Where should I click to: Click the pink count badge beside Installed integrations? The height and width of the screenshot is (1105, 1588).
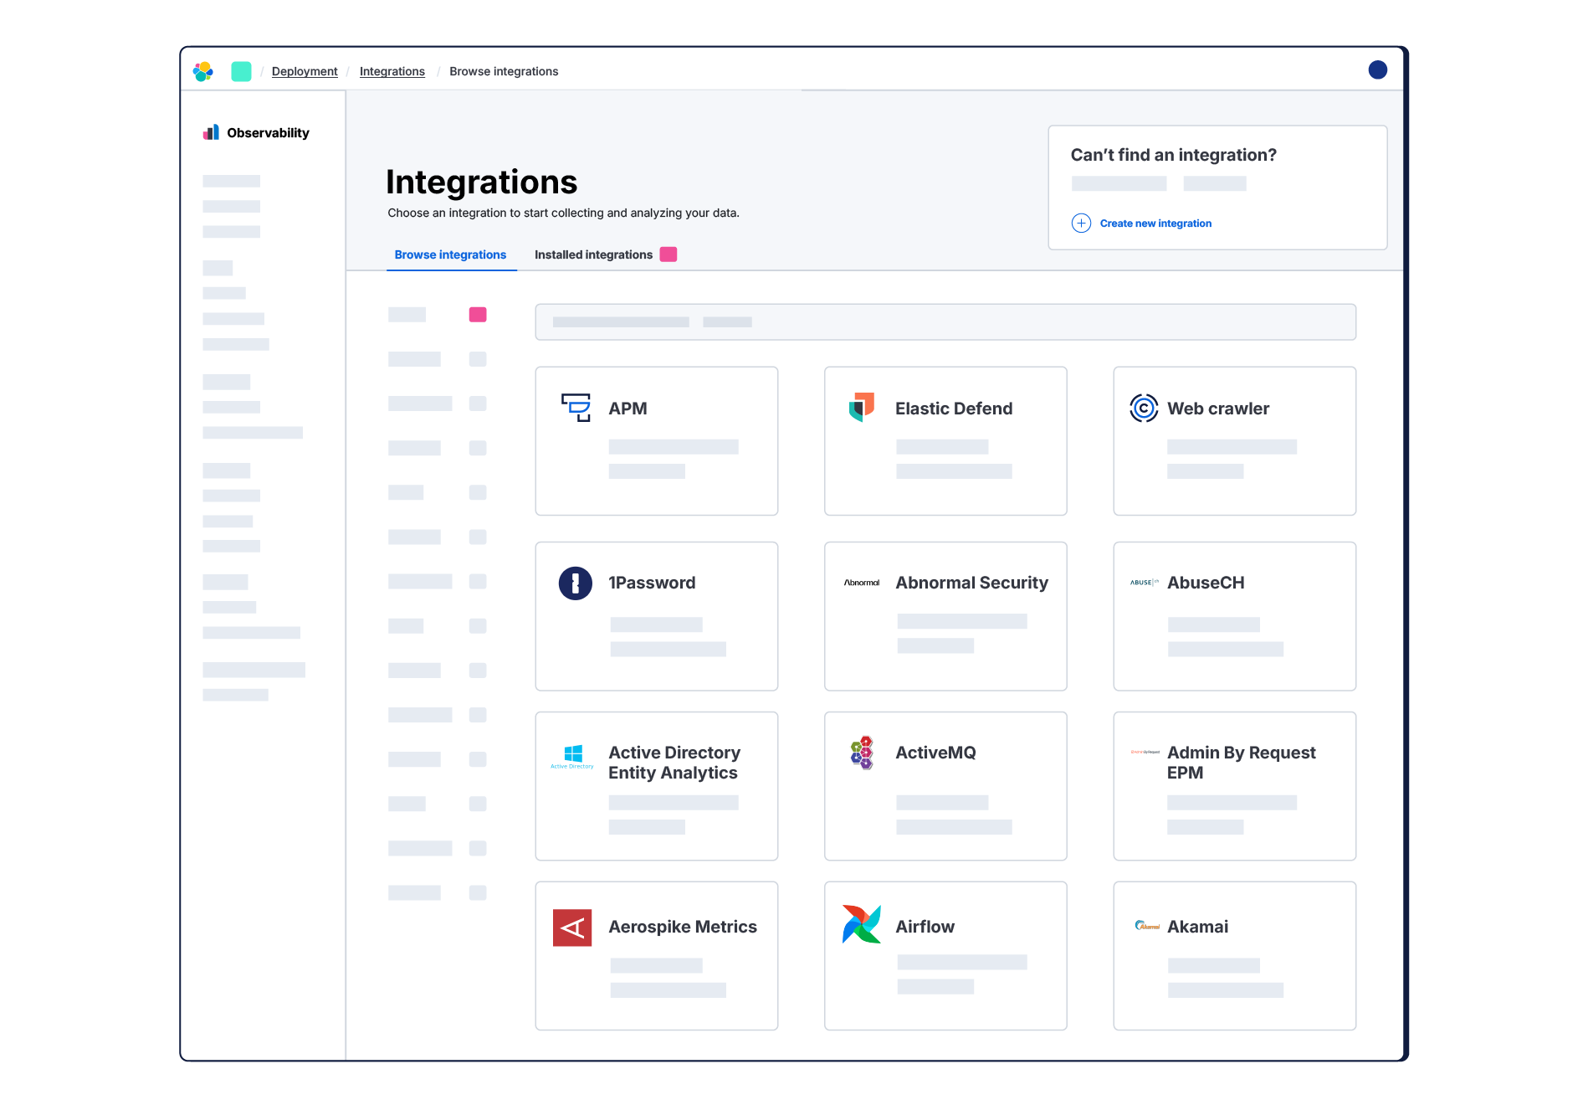coord(668,254)
